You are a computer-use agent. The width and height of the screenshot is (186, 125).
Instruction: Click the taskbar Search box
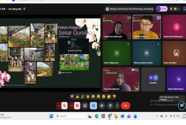pos(71,116)
